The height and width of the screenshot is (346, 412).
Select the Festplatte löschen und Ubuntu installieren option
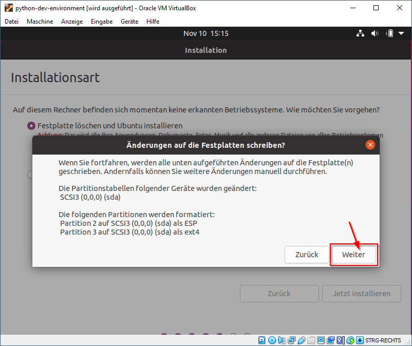[x=32, y=125]
